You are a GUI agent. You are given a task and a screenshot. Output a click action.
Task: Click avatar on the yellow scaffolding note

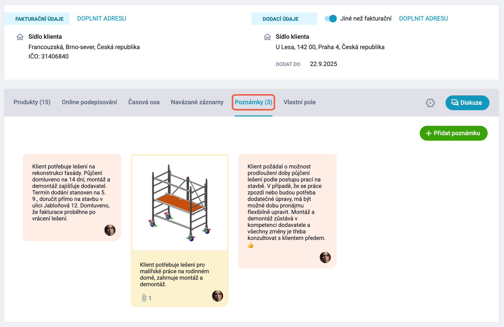pos(217,296)
